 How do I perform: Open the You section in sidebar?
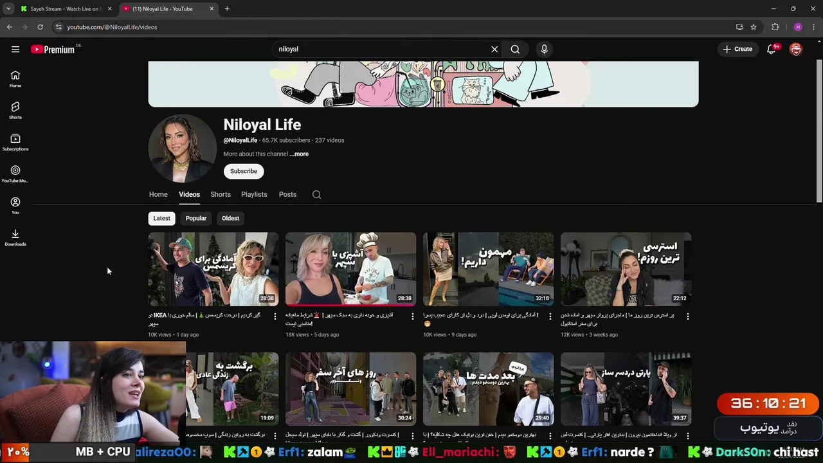click(x=15, y=206)
